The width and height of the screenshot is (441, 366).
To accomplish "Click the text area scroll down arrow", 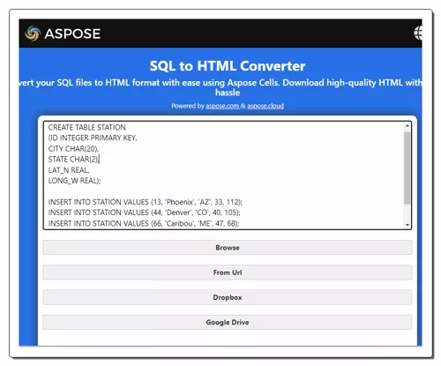I will [407, 225].
